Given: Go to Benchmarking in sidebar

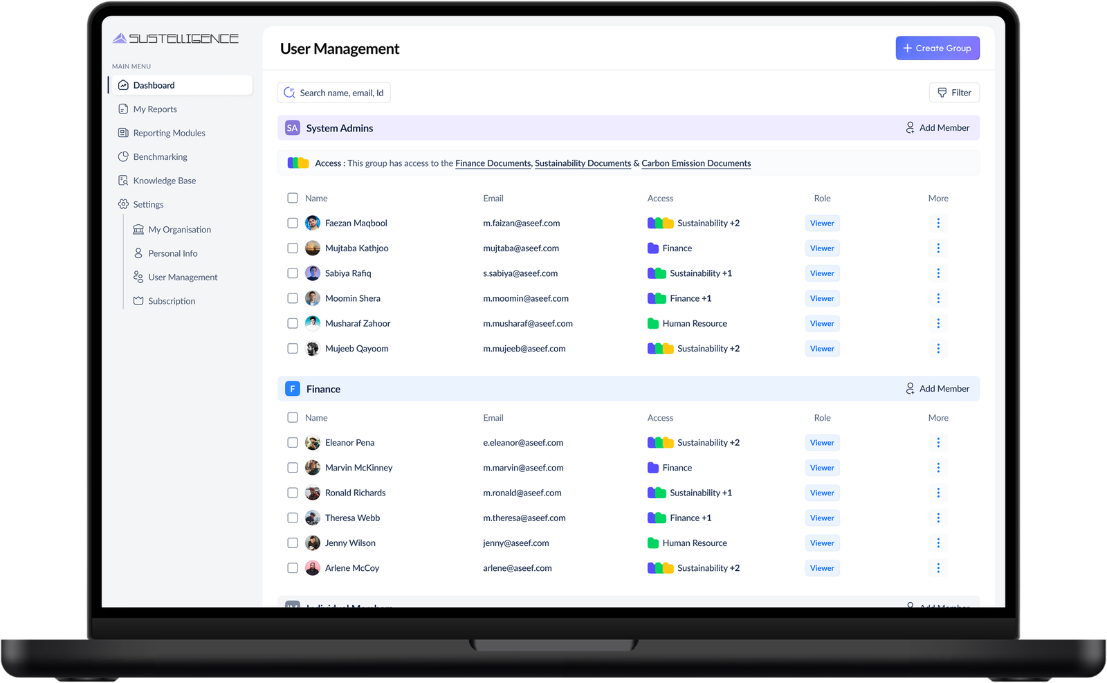Looking at the screenshot, I should [160, 157].
